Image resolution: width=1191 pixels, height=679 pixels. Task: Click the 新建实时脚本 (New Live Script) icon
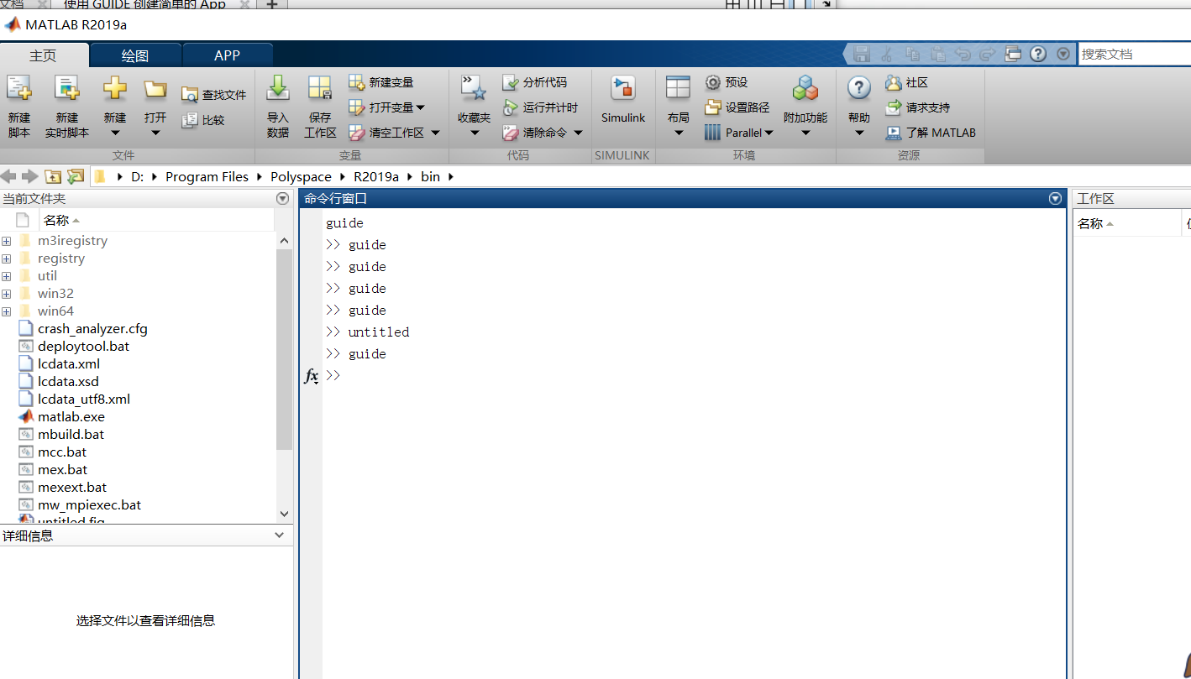(x=66, y=89)
